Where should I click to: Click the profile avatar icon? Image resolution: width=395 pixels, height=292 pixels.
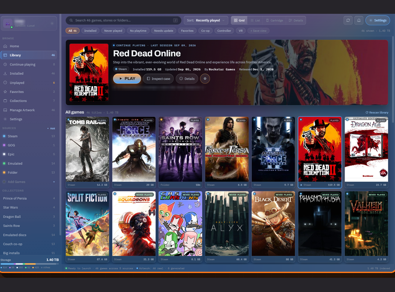8,23
